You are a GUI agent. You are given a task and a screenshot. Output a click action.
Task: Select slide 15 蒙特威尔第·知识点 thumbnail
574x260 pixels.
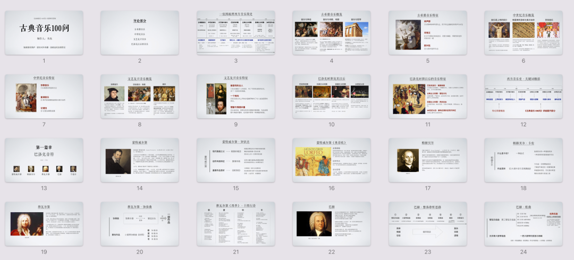coord(236,160)
